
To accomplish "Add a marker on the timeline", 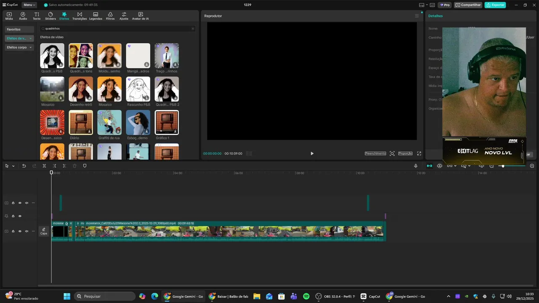I will [x=85, y=166].
